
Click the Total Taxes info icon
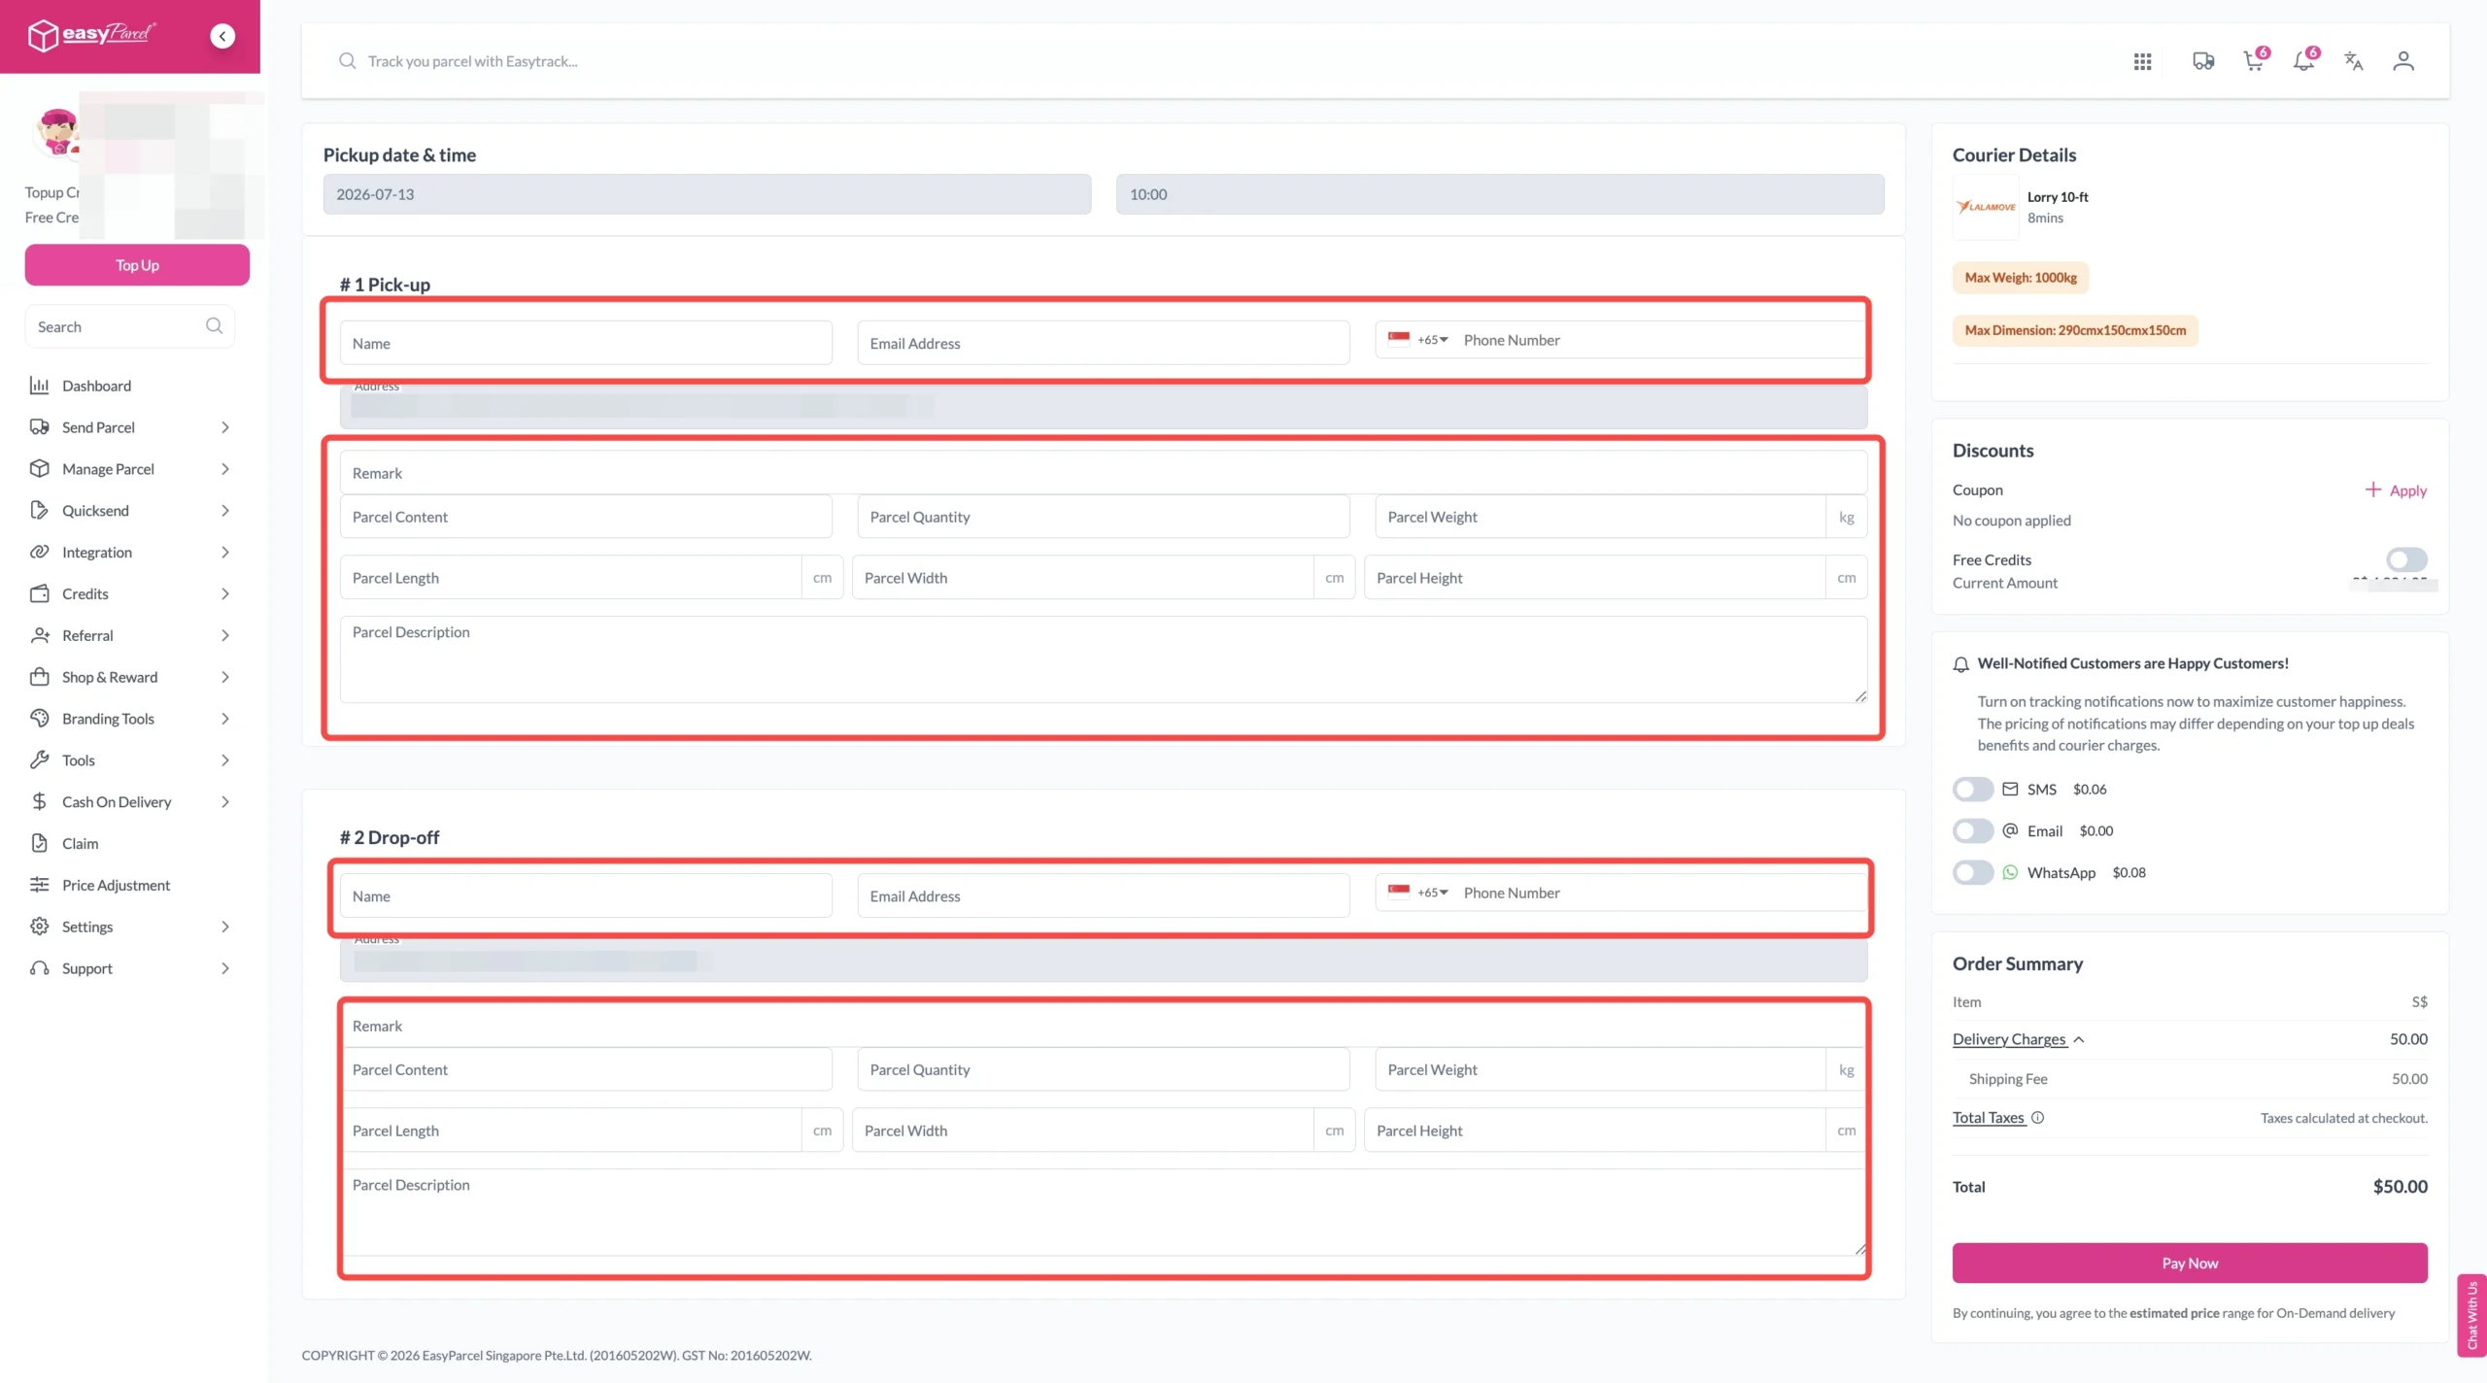tap(2038, 1117)
